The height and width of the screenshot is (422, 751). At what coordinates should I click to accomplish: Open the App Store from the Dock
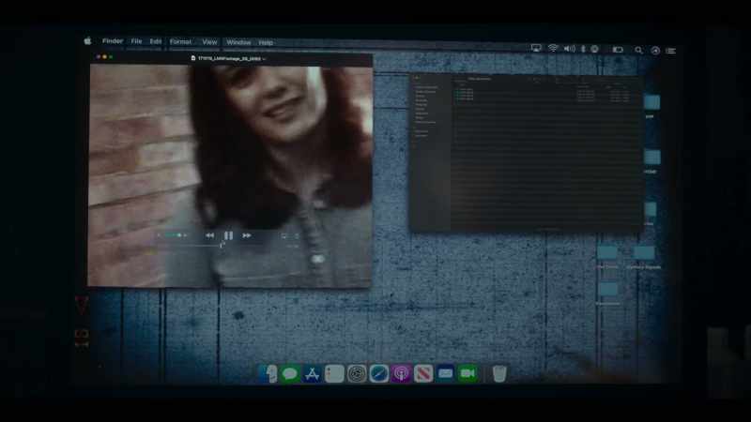[313, 373]
